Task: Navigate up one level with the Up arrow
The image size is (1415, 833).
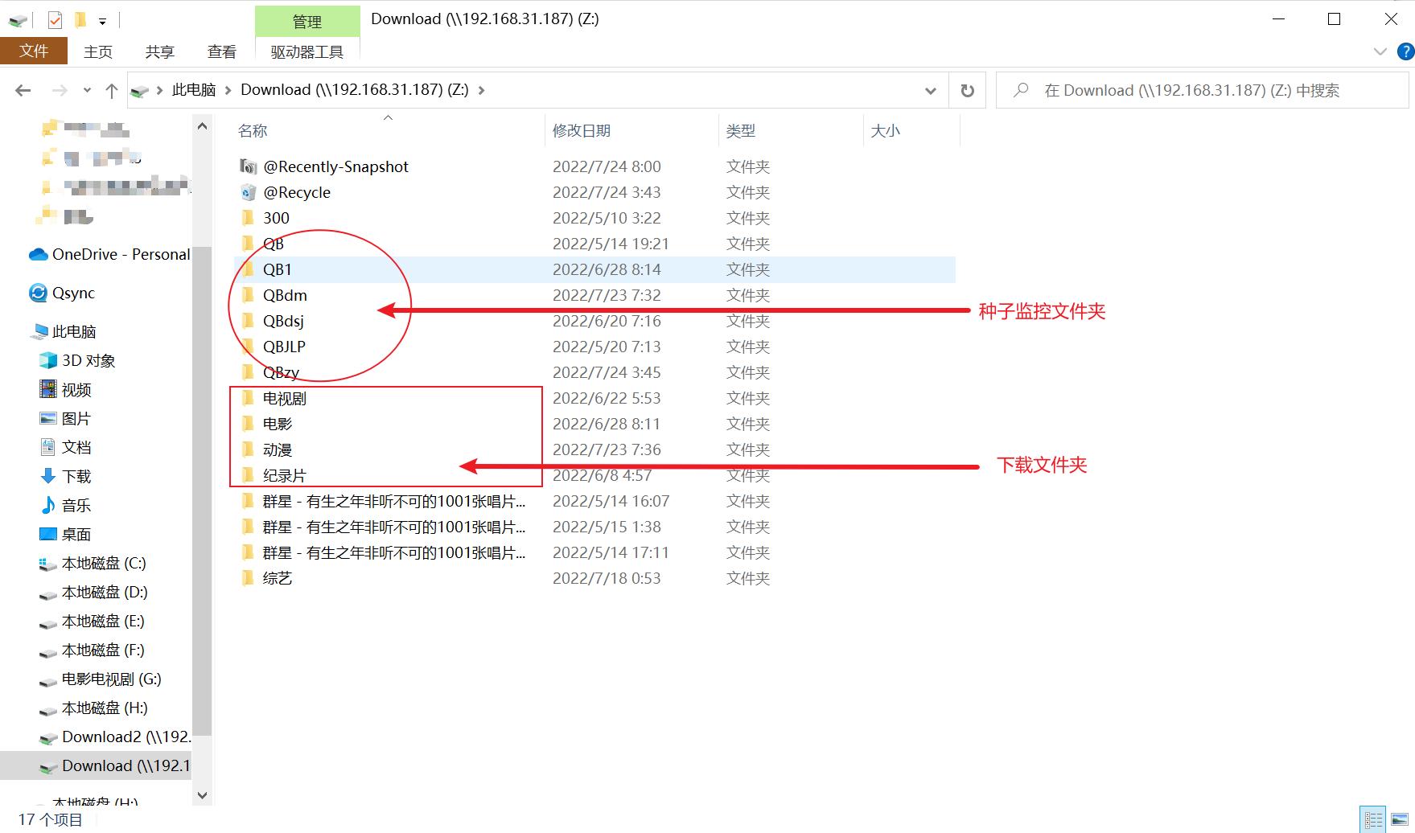Action: pos(112,90)
